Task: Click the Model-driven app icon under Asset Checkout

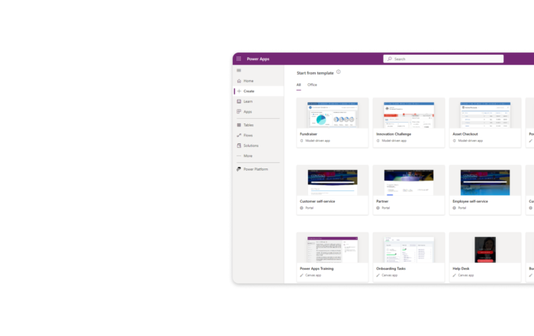Action: (x=455, y=141)
